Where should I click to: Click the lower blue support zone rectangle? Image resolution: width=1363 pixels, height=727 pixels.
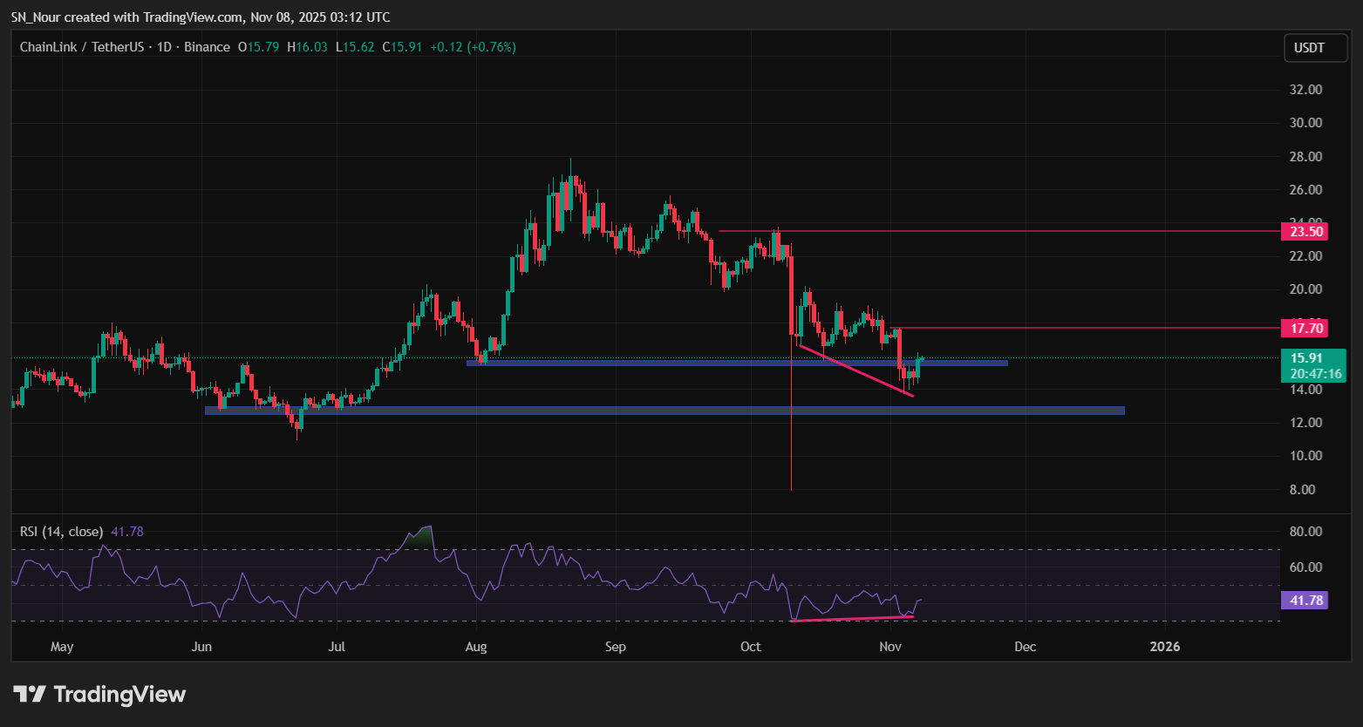(x=664, y=411)
